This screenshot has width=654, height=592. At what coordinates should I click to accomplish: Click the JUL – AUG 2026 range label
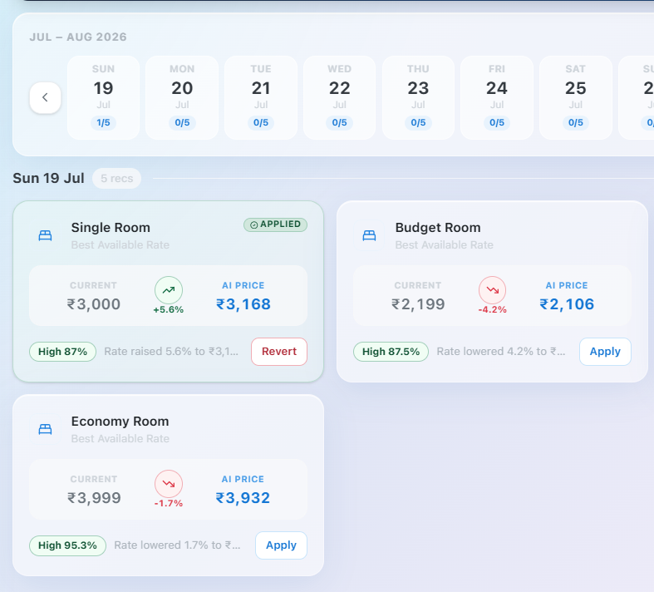(x=78, y=37)
